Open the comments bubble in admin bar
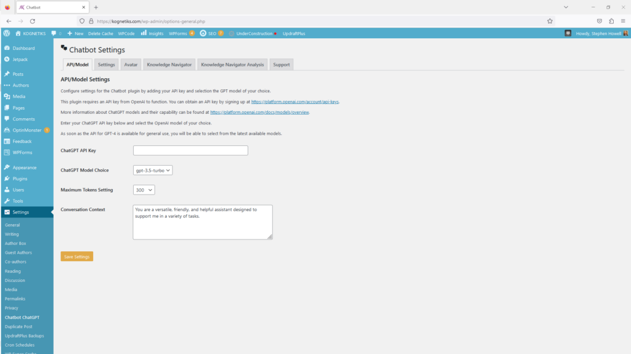 [x=56, y=33]
